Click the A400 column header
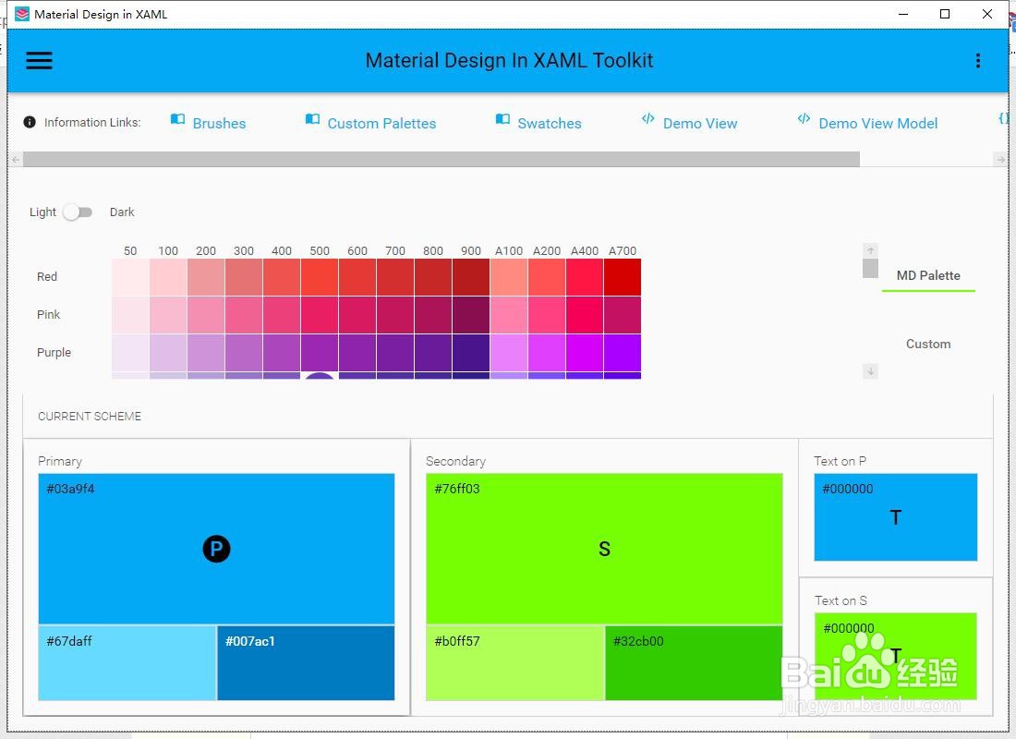Screen dimensions: 1016x739 pos(585,251)
